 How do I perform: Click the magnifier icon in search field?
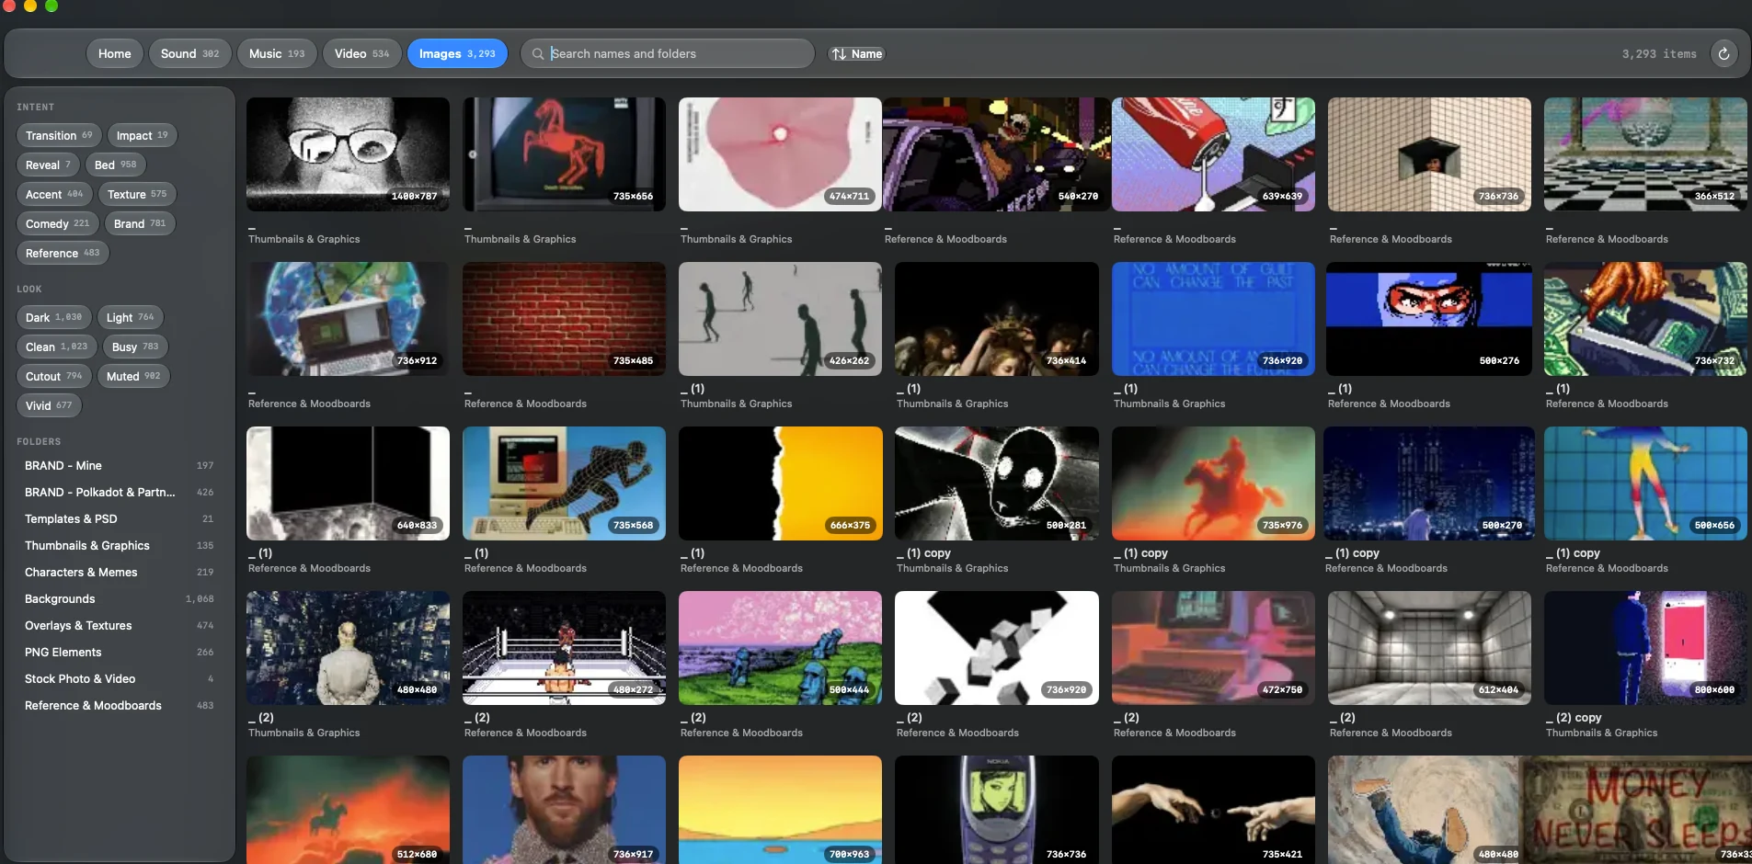tap(538, 53)
